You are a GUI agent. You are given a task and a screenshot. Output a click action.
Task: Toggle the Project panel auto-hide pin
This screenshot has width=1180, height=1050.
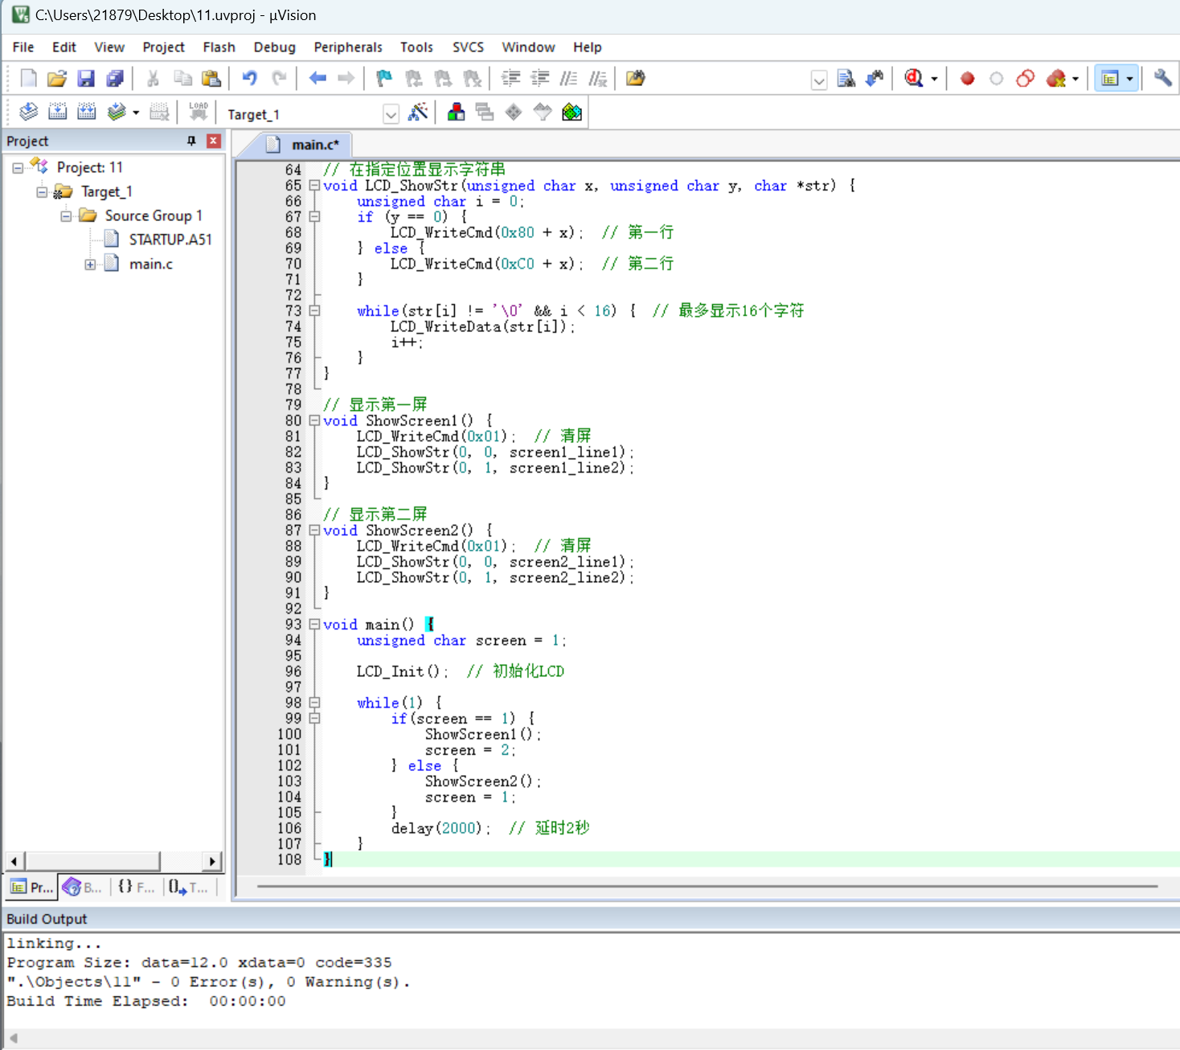point(191,141)
